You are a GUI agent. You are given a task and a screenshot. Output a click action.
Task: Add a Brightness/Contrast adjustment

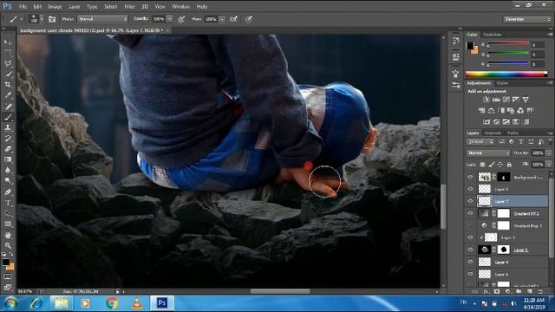pos(486,100)
